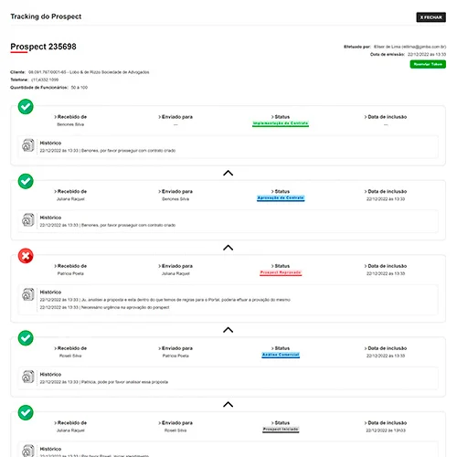
Task: Click history document icon in Prospect Reprovado card
Action: 28,294
